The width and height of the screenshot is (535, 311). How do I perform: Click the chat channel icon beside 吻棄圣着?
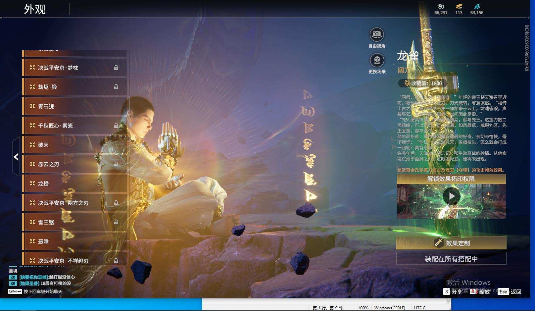tap(13, 284)
